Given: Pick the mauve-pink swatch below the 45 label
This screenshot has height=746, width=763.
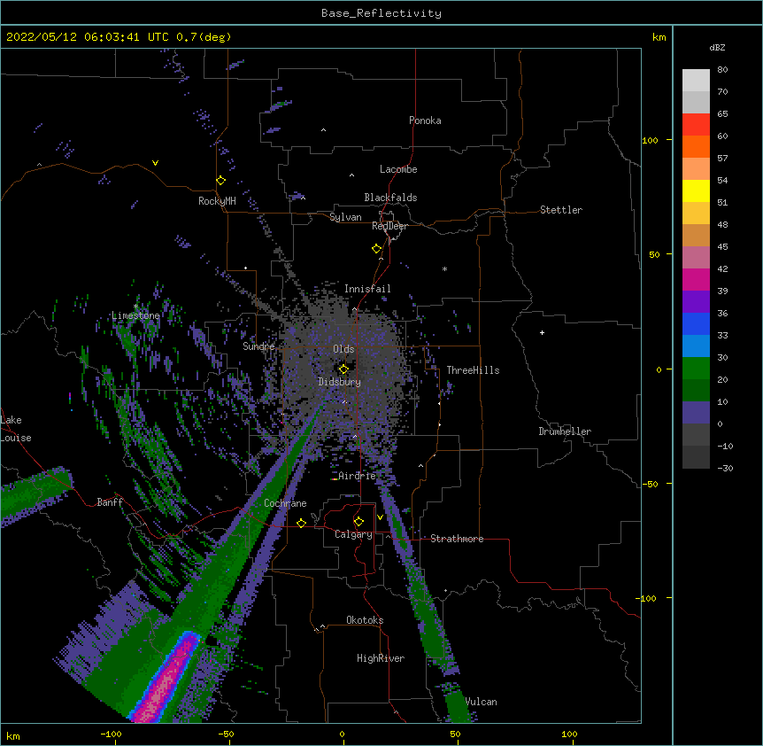Looking at the screenshot, I should 696,258.
